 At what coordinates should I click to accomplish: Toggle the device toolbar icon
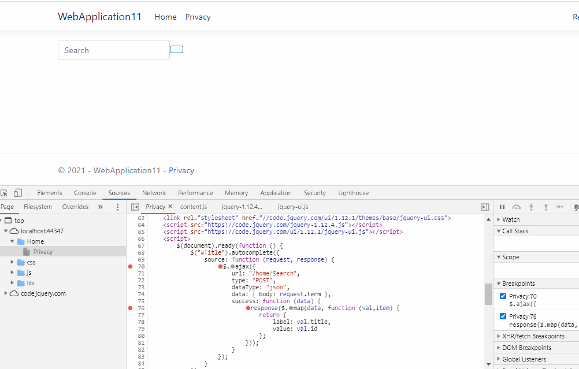(x=17, y=192)
